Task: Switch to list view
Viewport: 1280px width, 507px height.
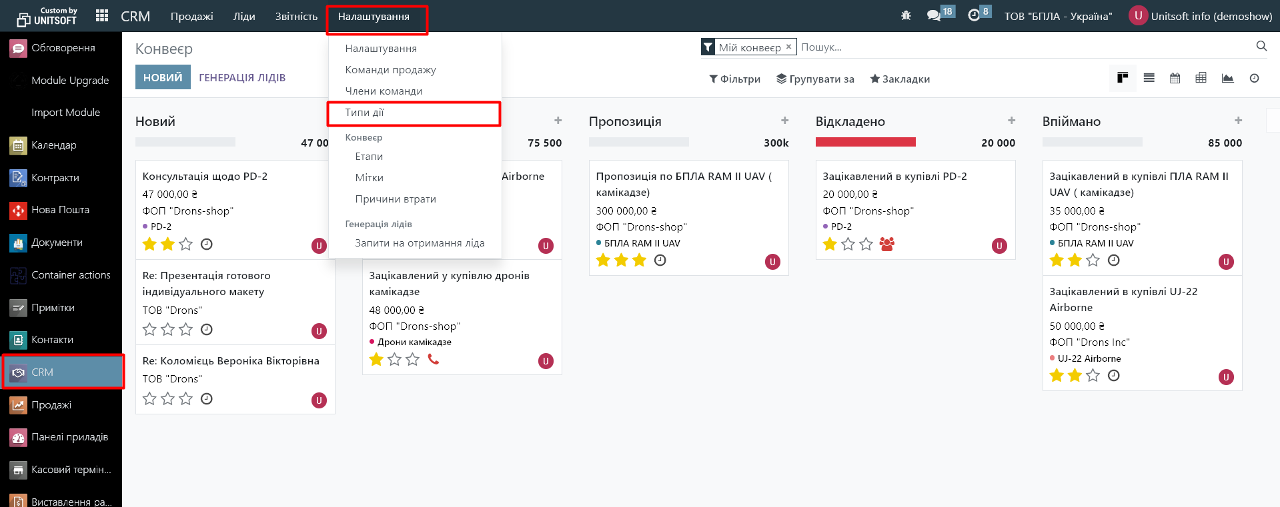Action: [x=1149, y=78]
